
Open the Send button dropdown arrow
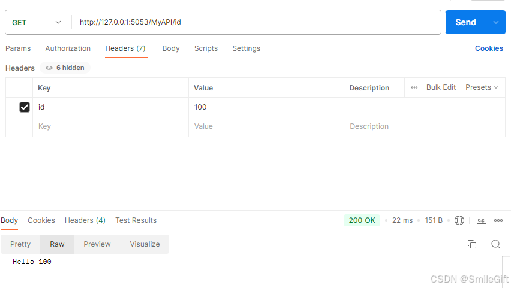(x=495, y=22)
